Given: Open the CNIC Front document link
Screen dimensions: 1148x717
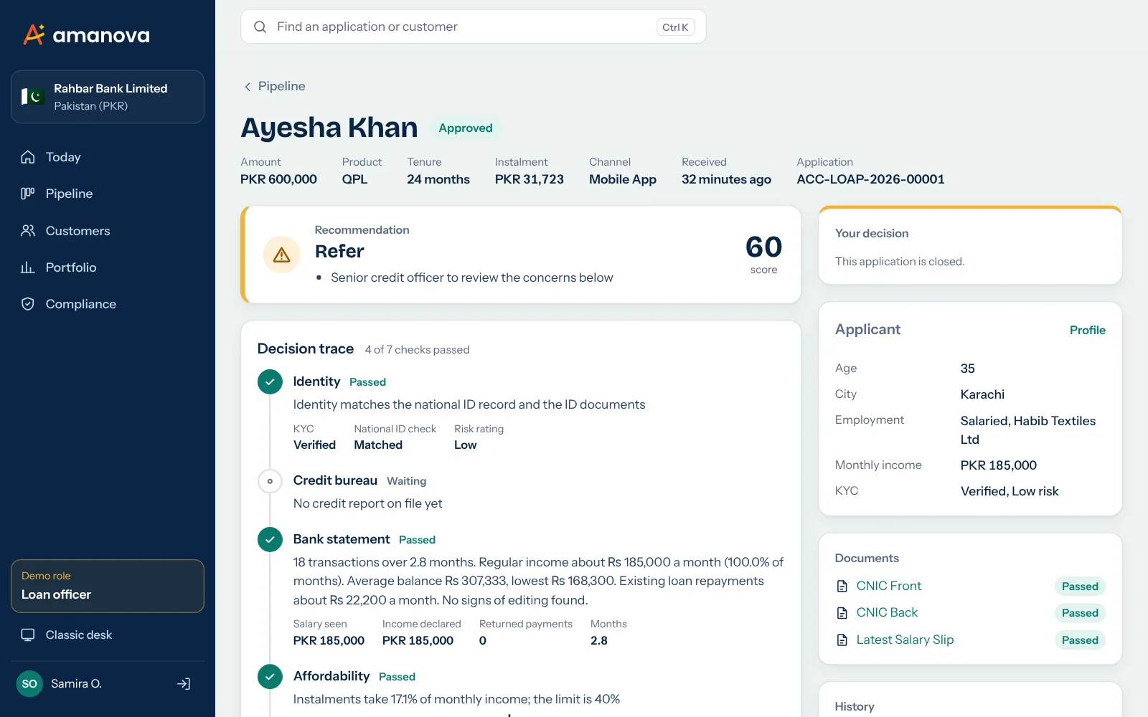Looking at the screenshot, I should (888, 586).
